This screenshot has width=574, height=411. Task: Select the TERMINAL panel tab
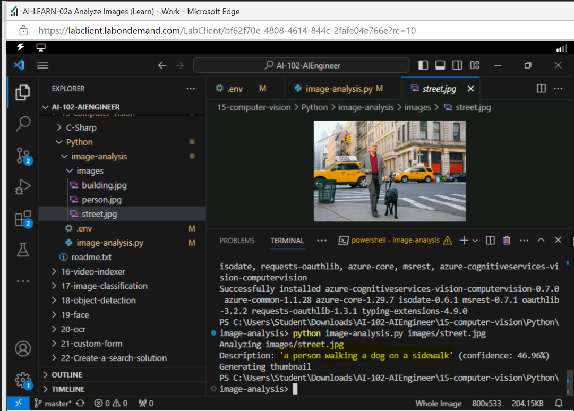287,241
